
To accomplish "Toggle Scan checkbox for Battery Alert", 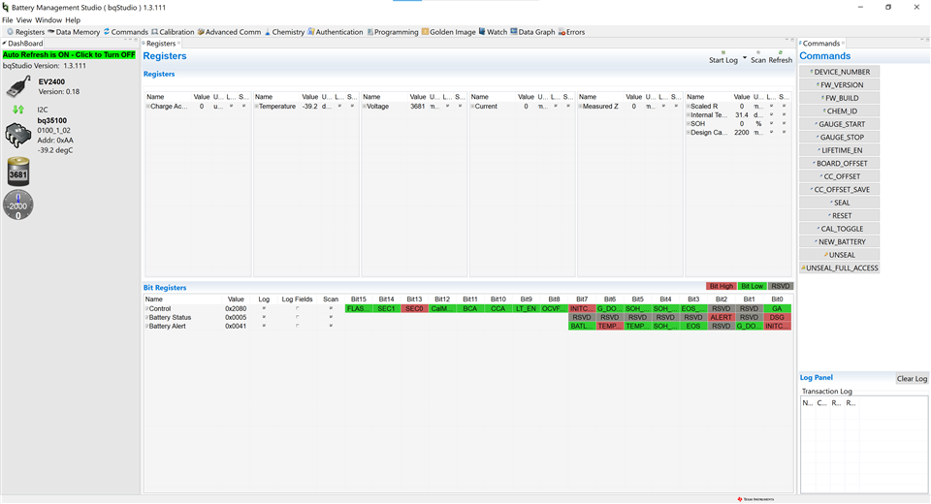I will pyautogui.click(x=331, y=326).
